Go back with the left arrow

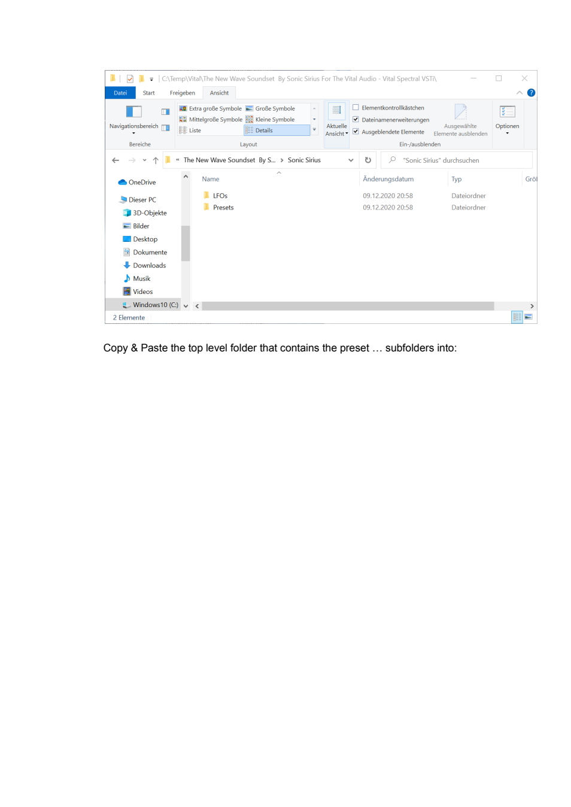[116, 160]
